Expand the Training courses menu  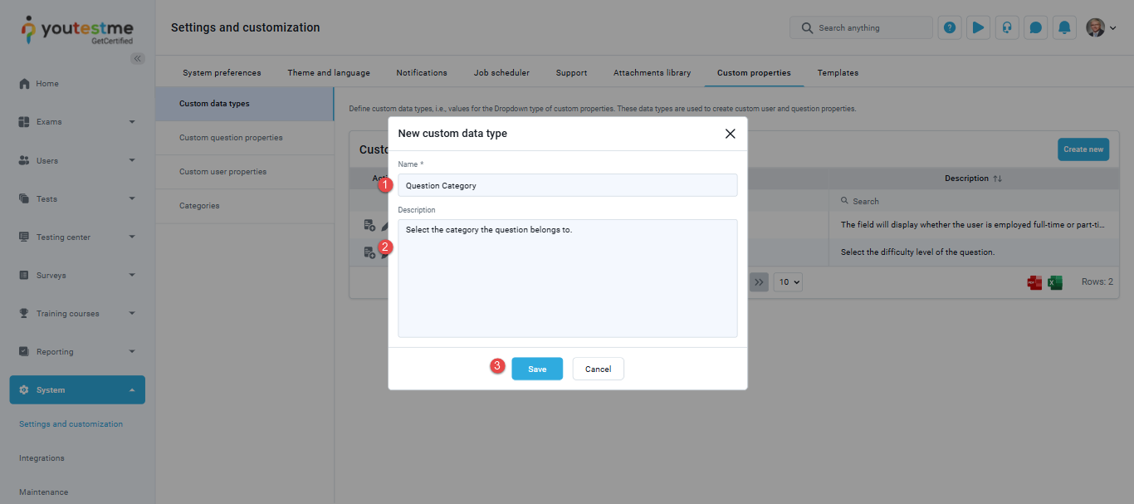point(76,314)
